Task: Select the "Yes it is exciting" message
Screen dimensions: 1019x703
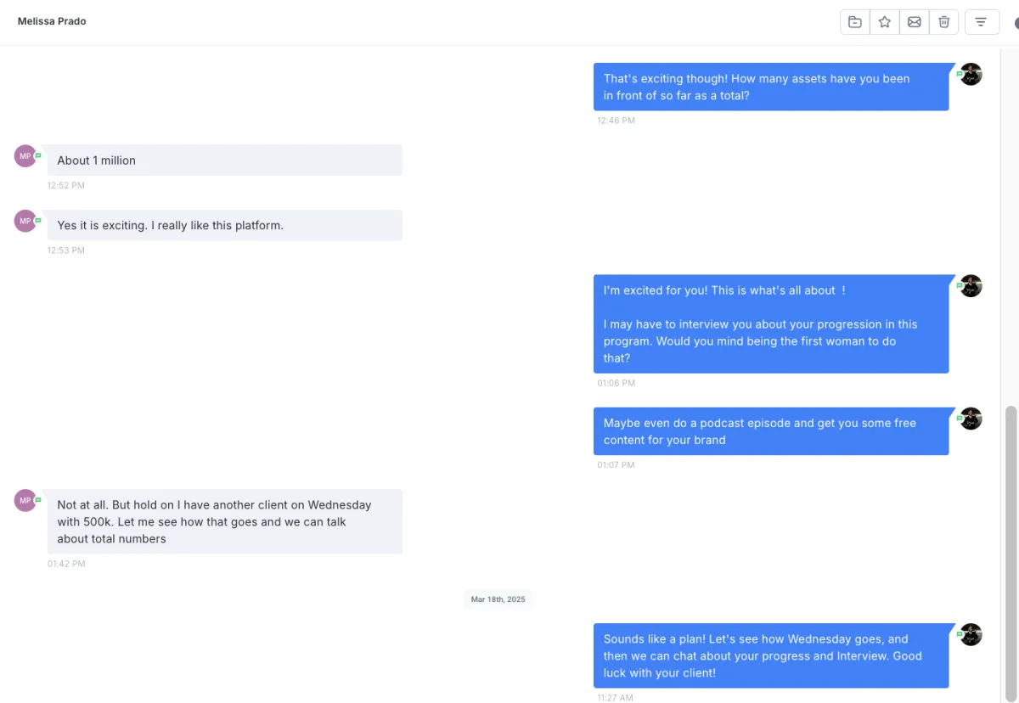Action: pos(224,226)
